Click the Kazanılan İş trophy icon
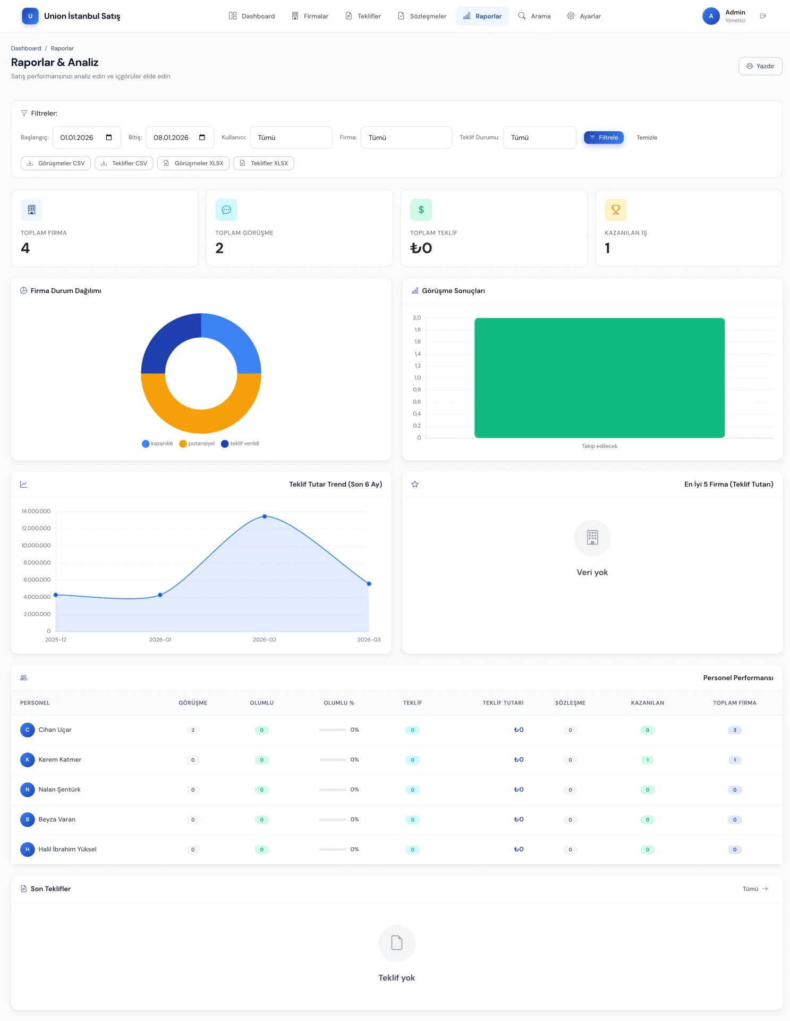Image resolution: width=790 pixels, height=1021 pixels. 616,210
